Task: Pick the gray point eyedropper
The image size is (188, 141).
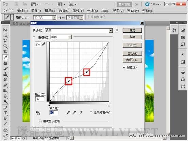Action: [x=74, y=112]
